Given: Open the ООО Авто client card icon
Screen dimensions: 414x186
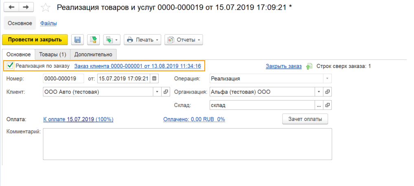Looking at the screenshot, I should coord(166,92).
